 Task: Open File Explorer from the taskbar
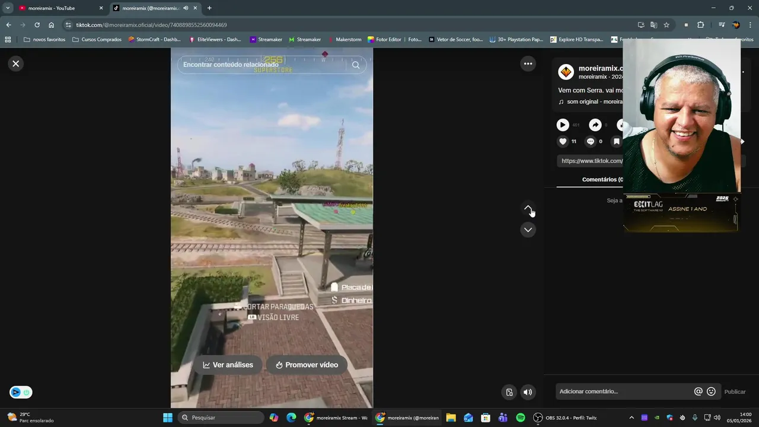(x=451, y=418)
